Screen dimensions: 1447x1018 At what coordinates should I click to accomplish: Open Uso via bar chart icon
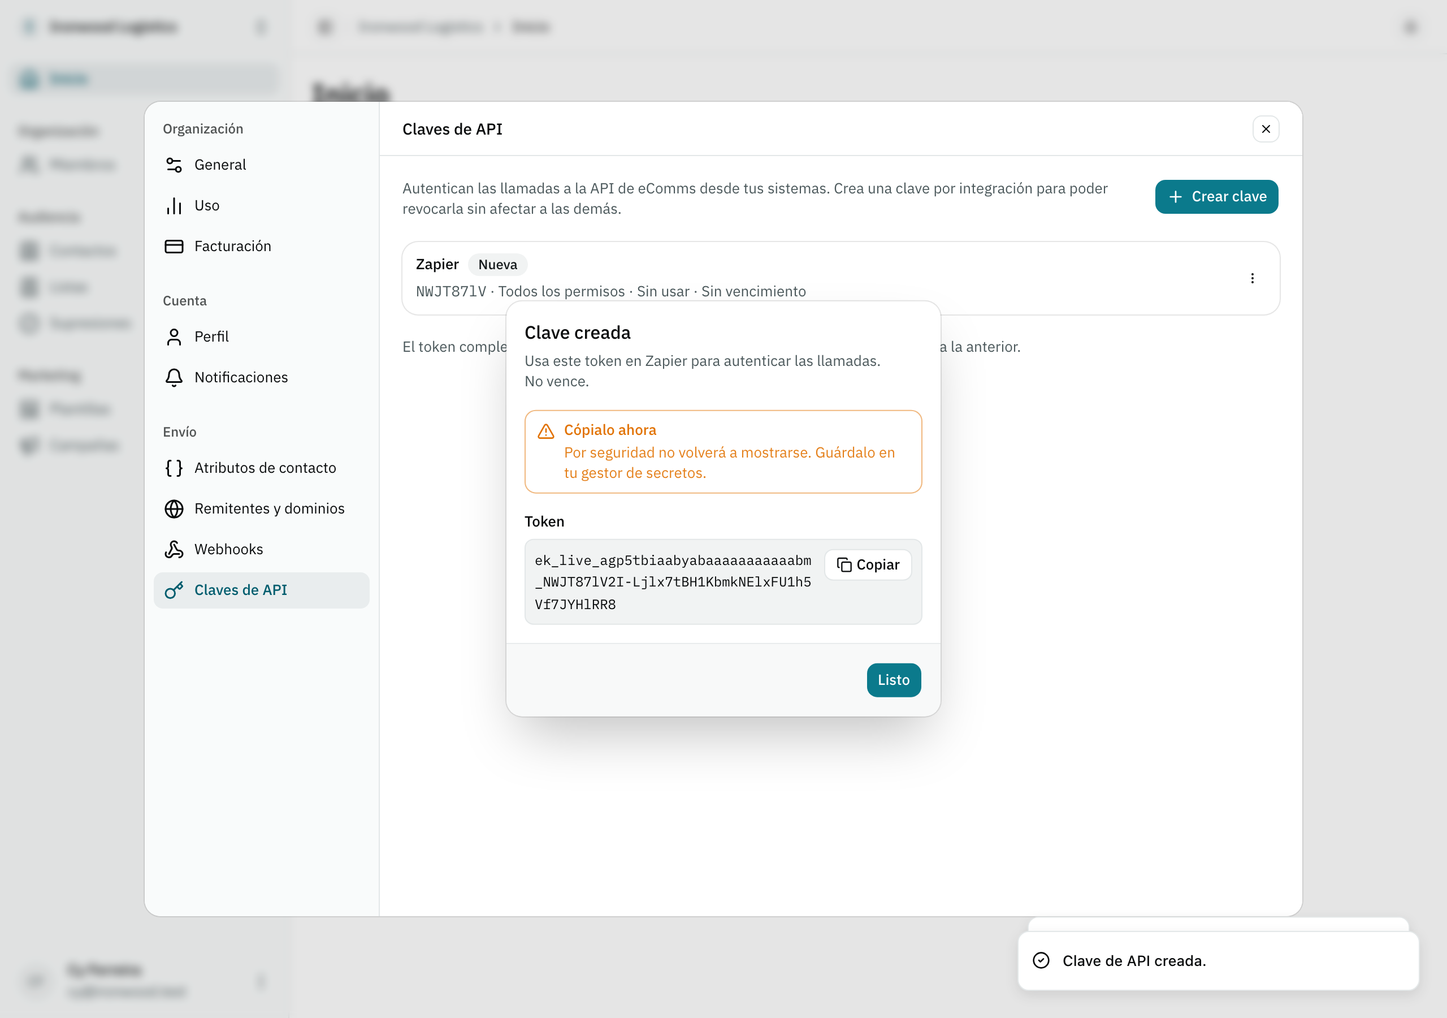[x=174, y=206]
